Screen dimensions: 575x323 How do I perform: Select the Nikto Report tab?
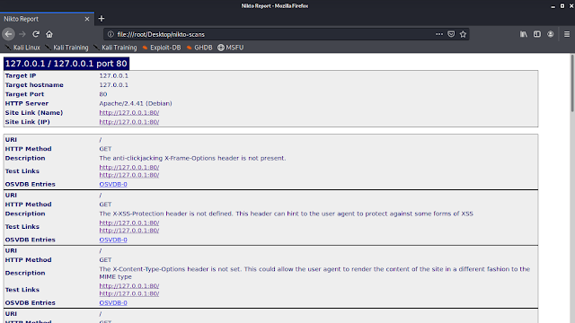(x=47, y=19)
